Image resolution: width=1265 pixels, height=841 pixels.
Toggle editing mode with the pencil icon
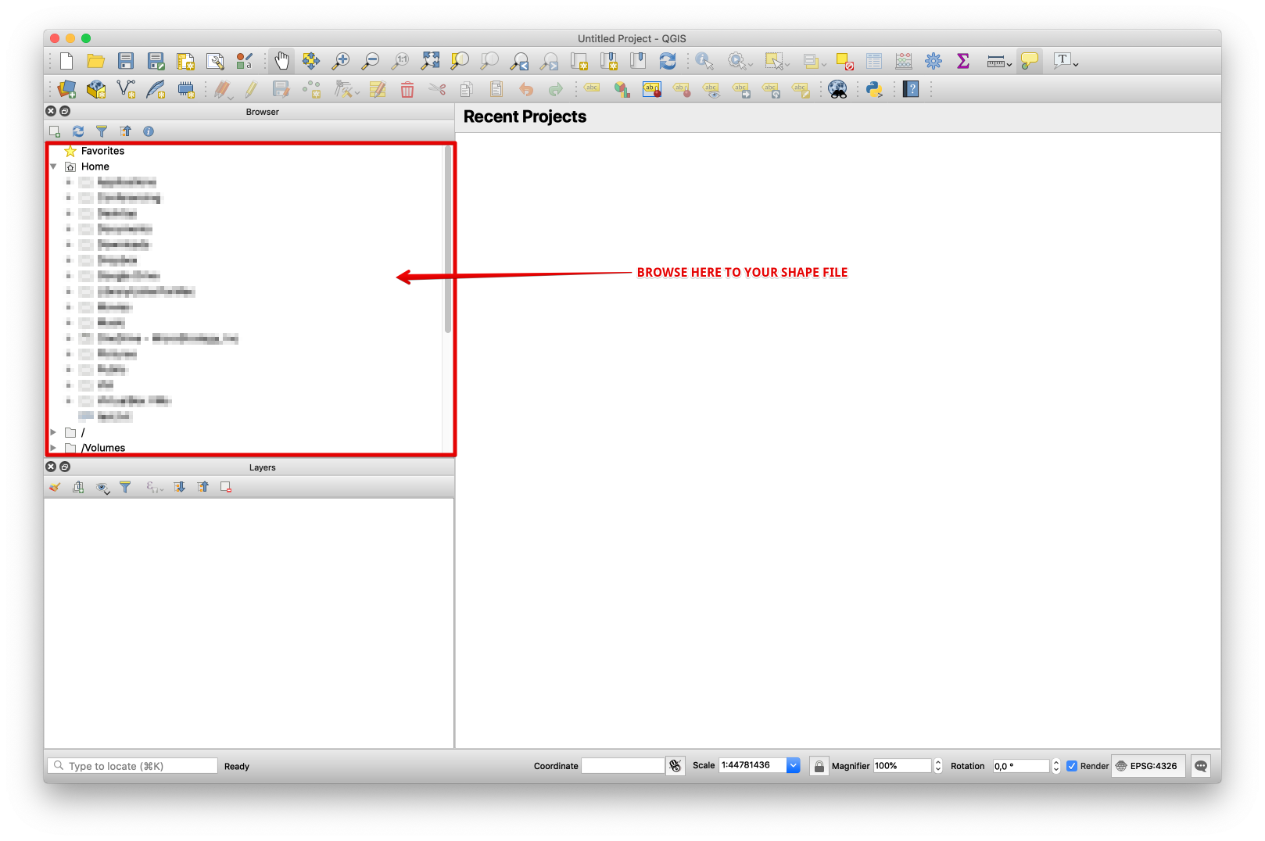click(x=249, y=88)
